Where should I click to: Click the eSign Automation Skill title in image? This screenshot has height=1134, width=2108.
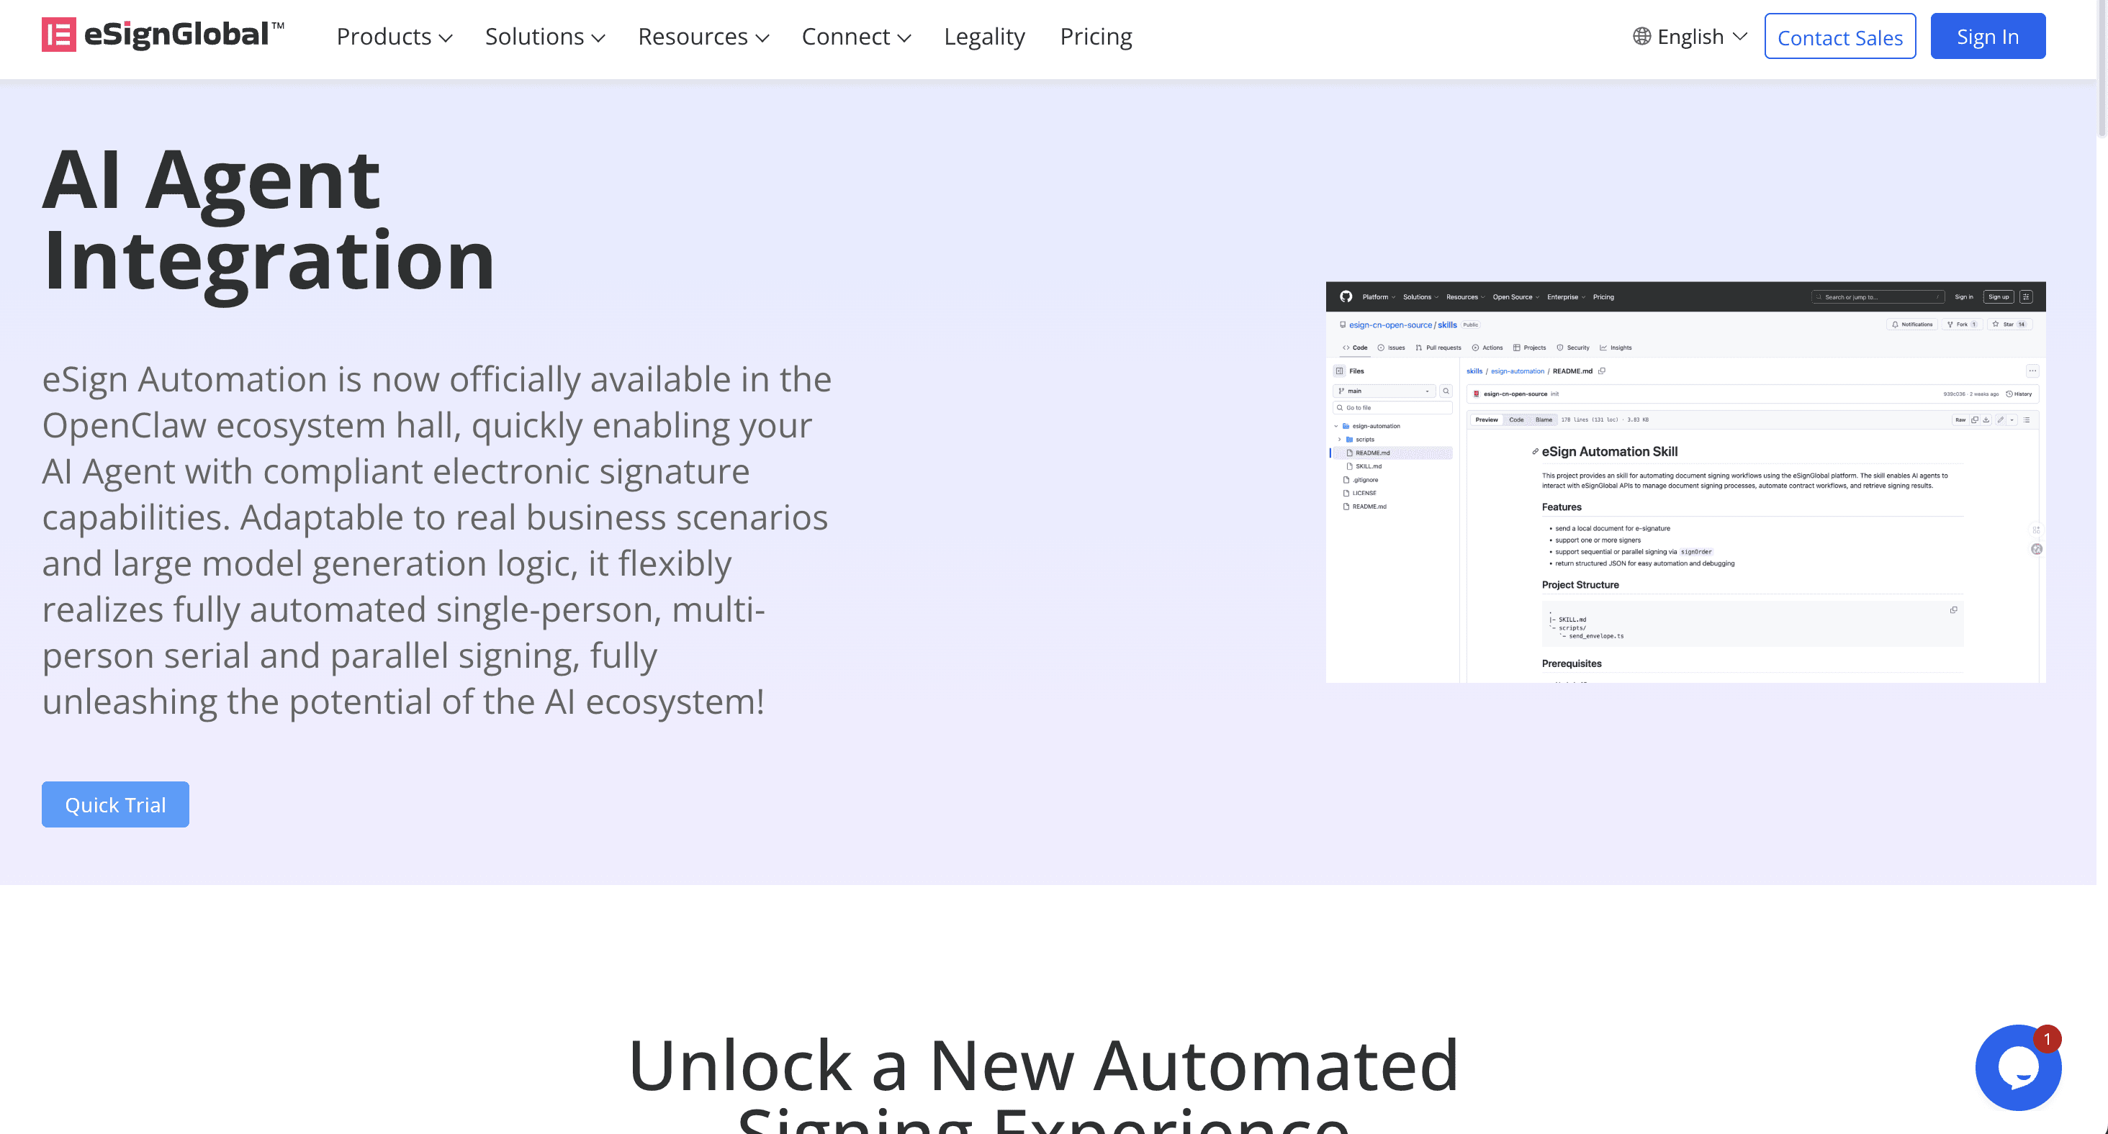pos(1609,451)
